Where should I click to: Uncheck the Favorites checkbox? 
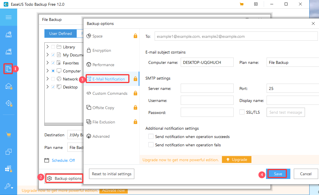tap(53, 63)
